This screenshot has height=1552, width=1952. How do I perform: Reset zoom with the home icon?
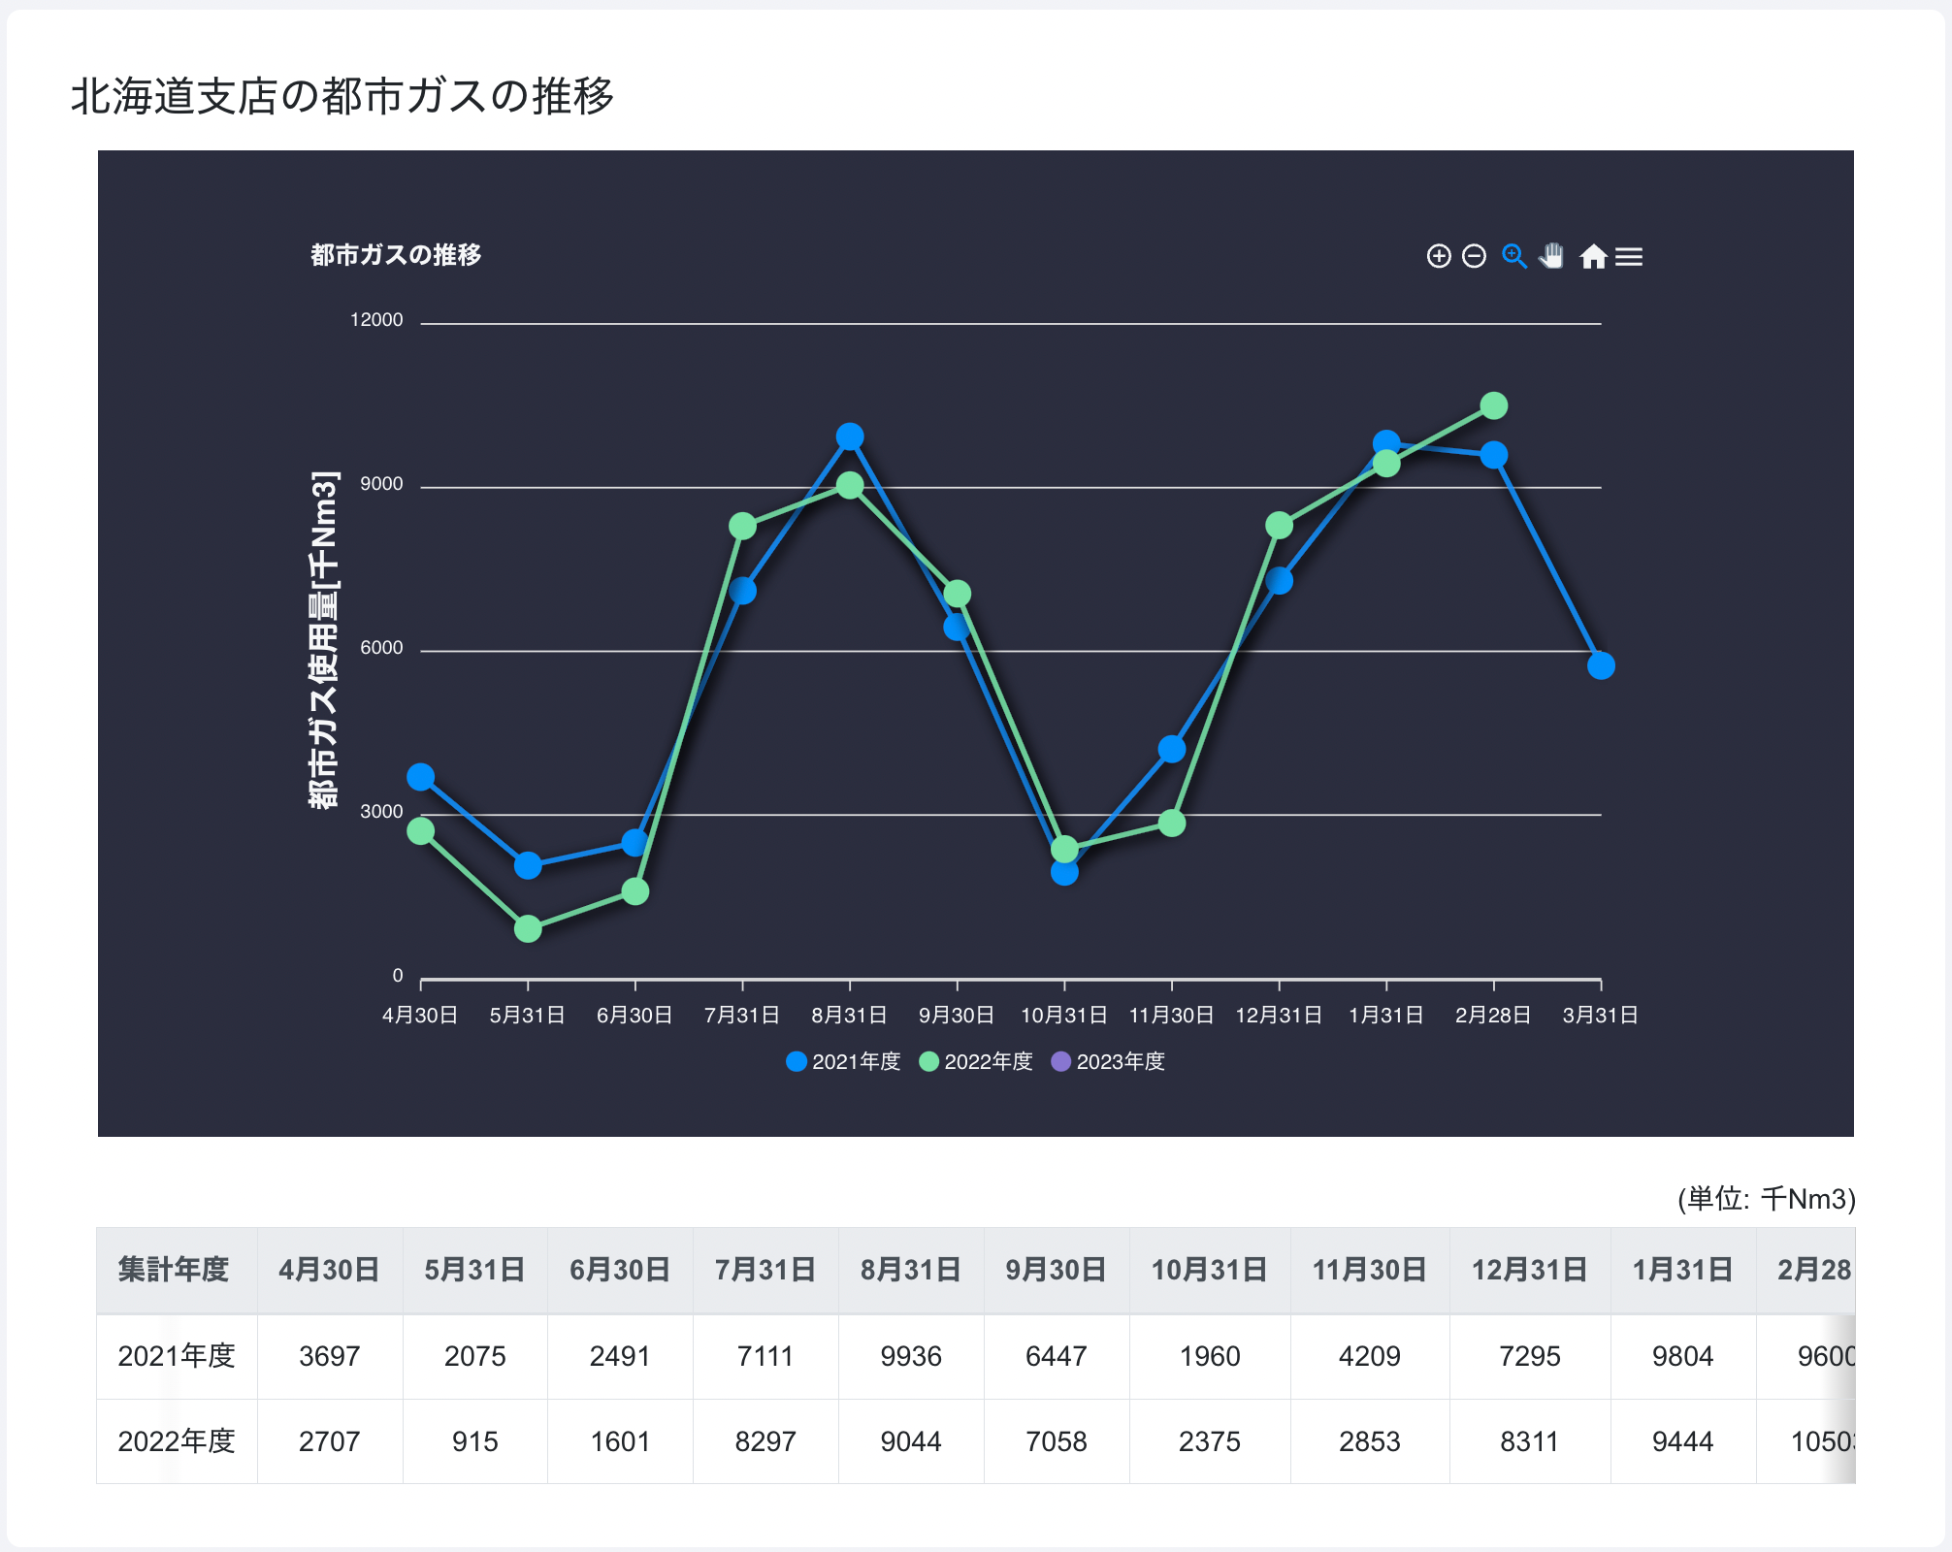pos(1593,256)
